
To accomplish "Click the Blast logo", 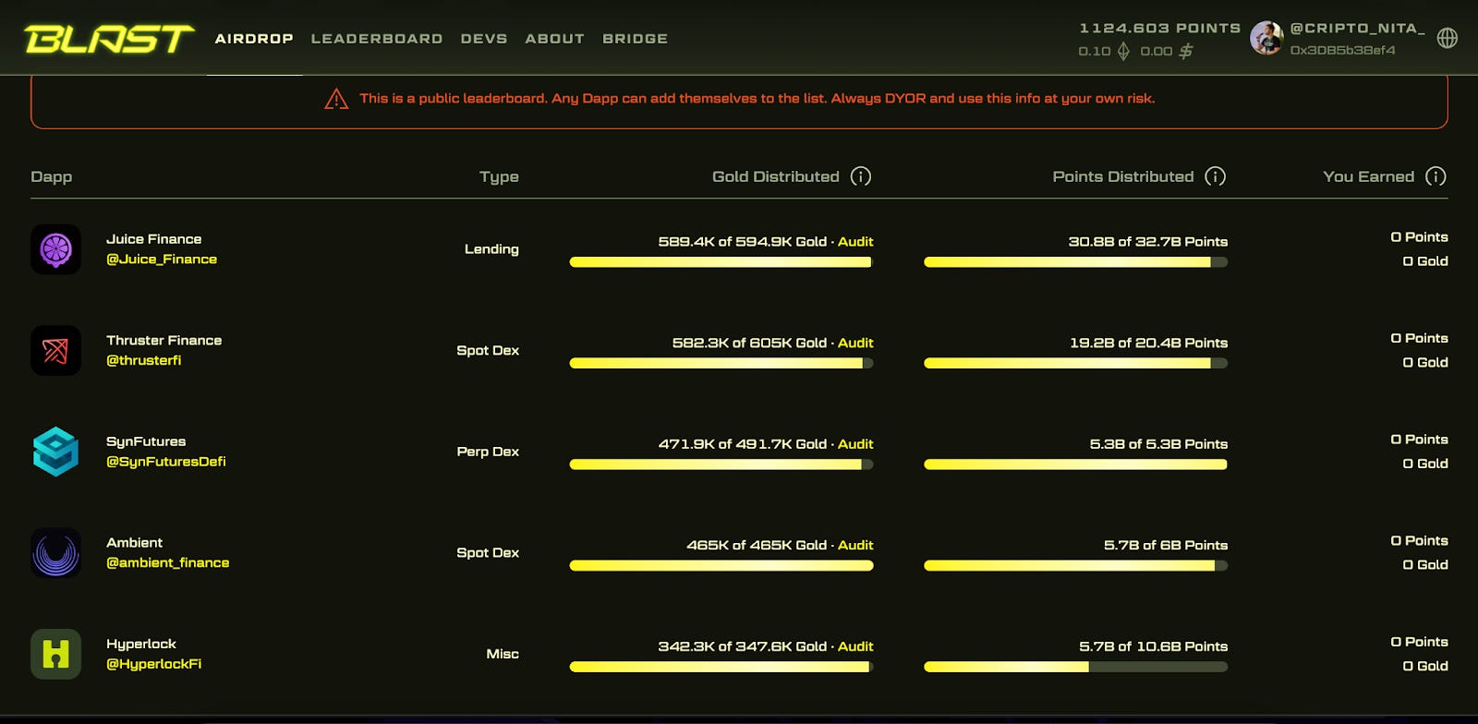I will click(x=109, y=39).
